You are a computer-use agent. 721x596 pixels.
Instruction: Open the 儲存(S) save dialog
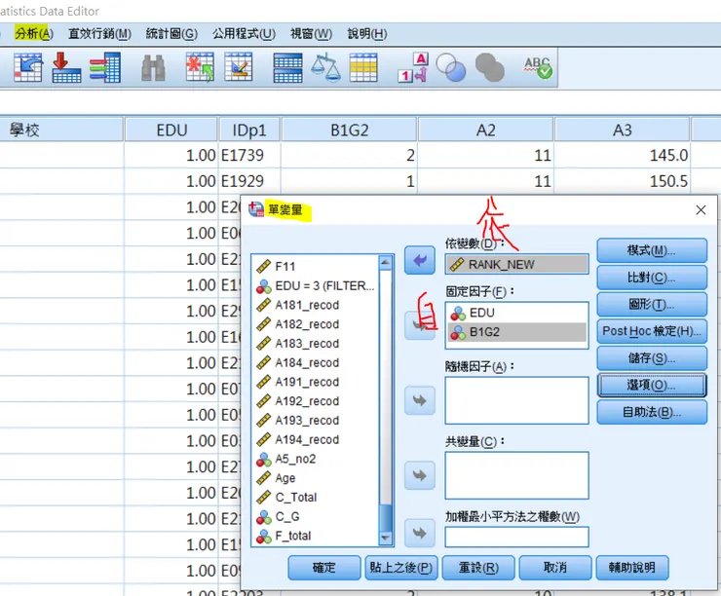pyautogui.click(x=652, y=358)
